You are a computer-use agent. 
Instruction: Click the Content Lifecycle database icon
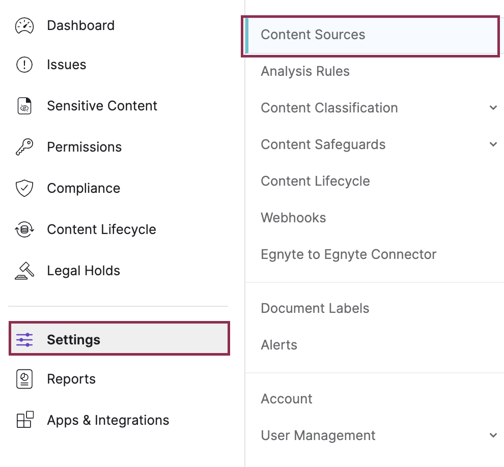click(x=24, y=229)
